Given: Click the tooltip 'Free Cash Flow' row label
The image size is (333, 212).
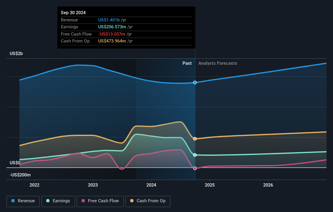Looking at the screenshot, I should click(76, 34).
